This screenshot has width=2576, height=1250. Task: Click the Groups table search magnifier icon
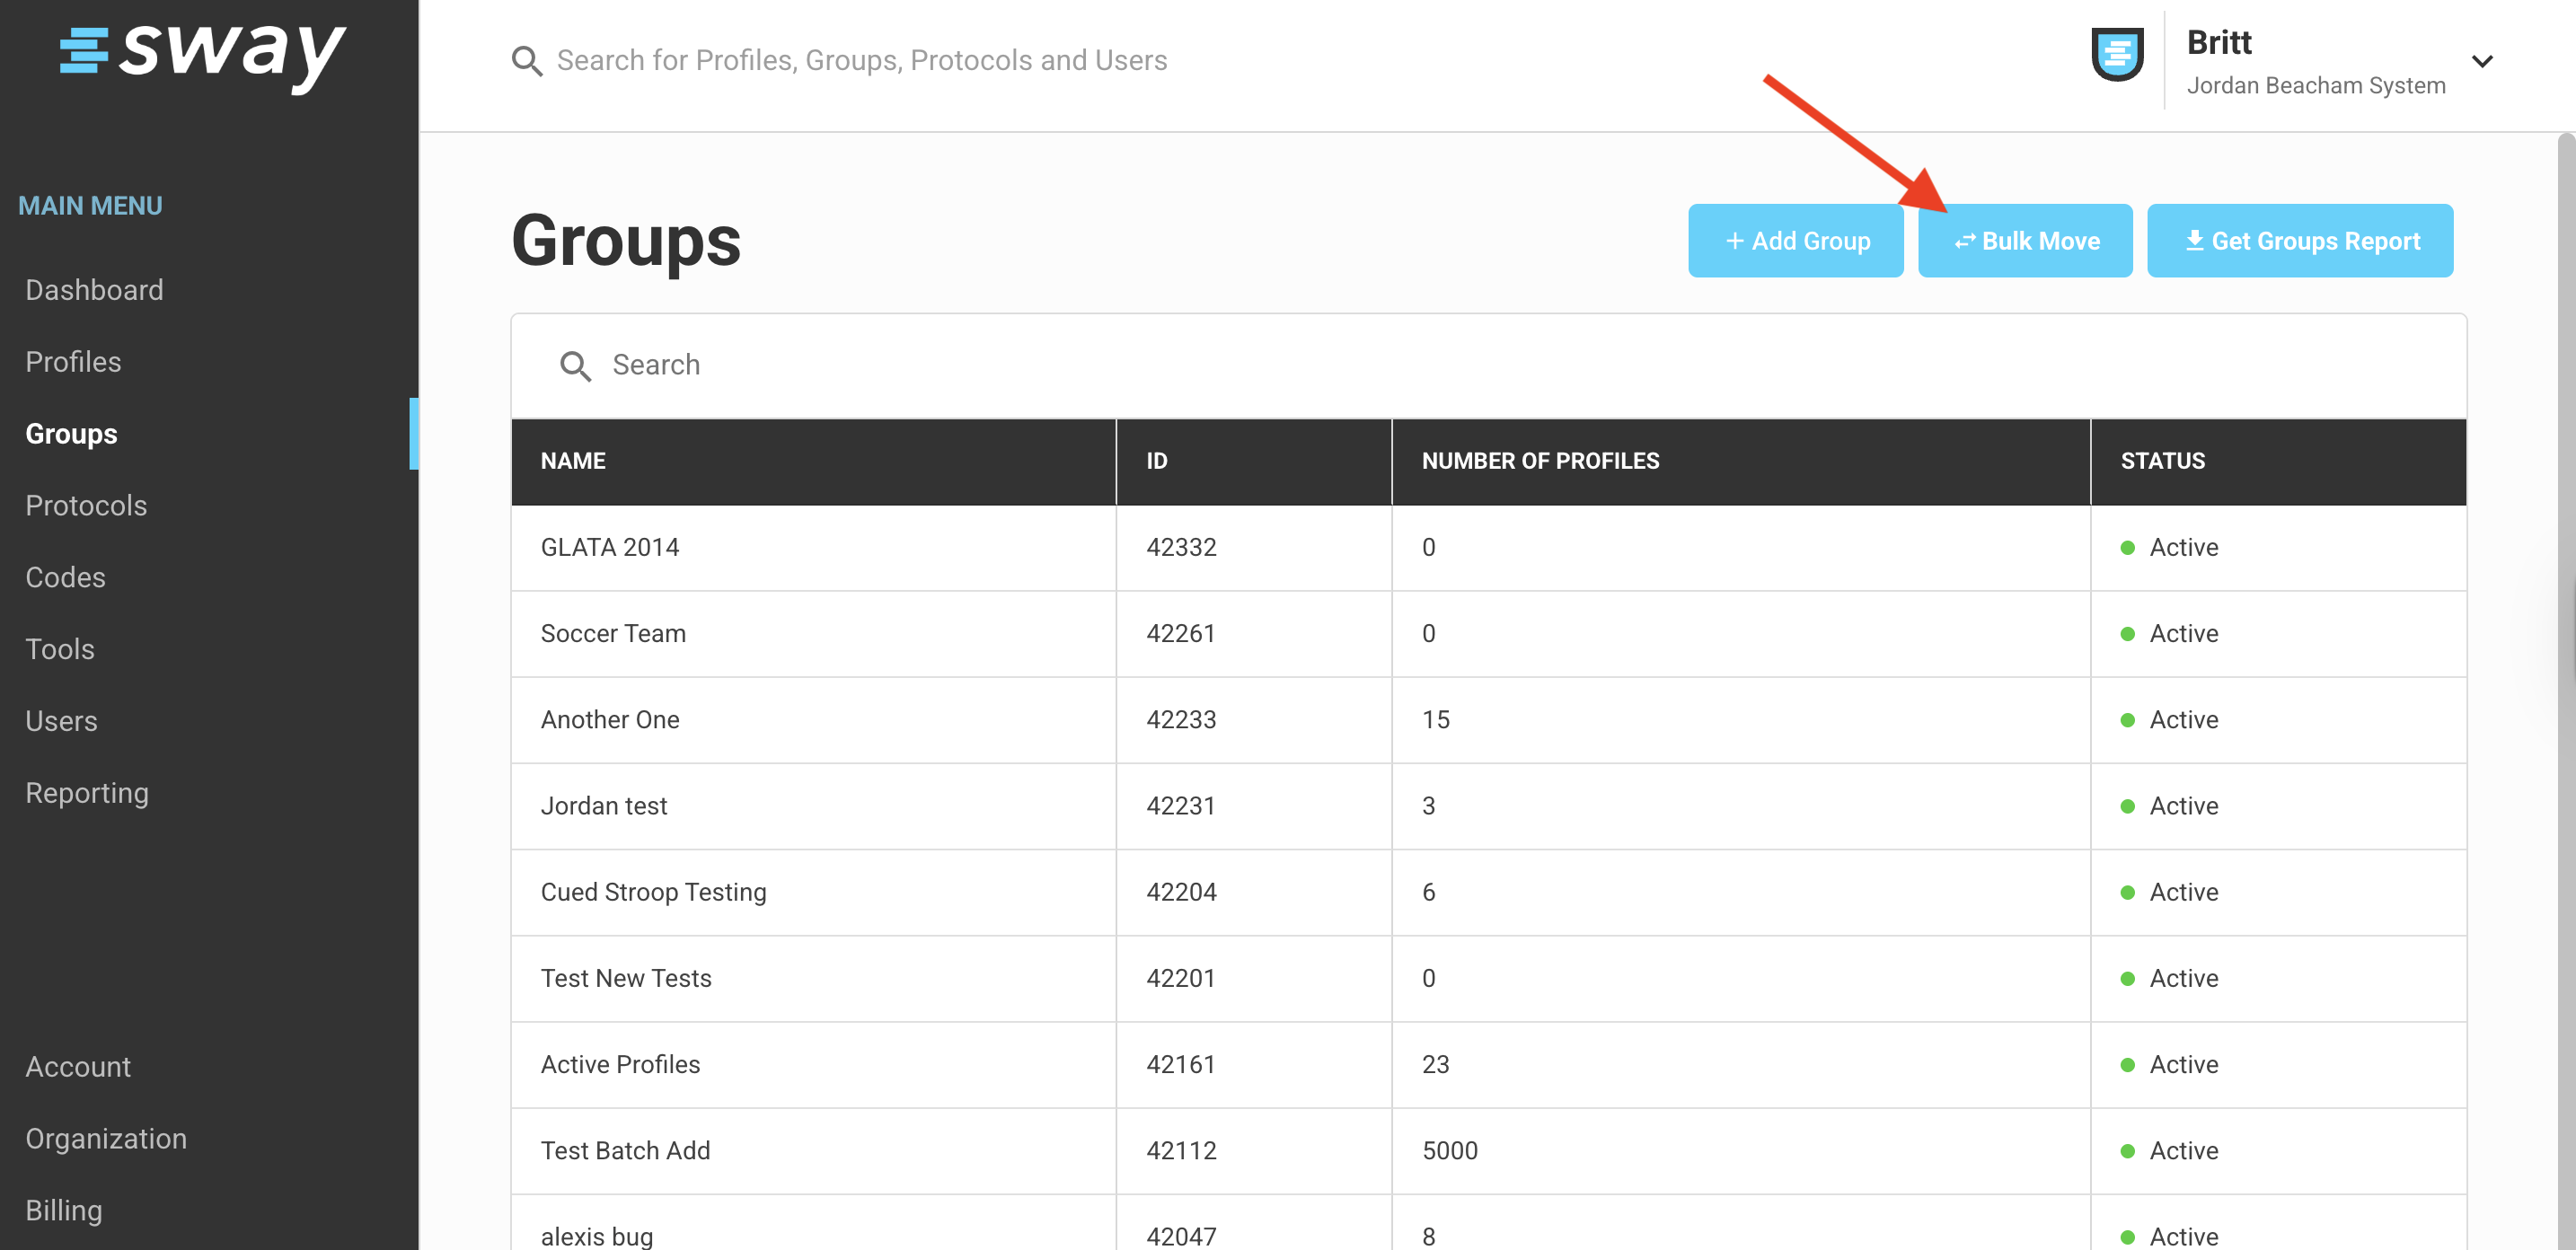coord(575,366)
